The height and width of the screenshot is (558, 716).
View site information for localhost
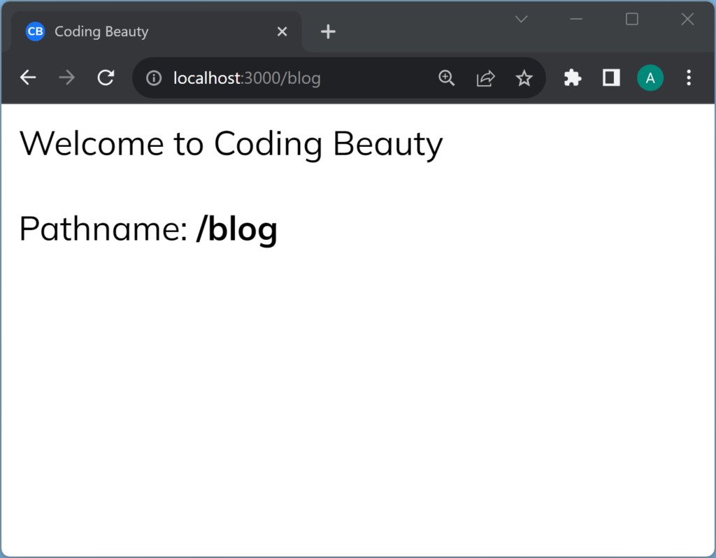pos(154,78)
